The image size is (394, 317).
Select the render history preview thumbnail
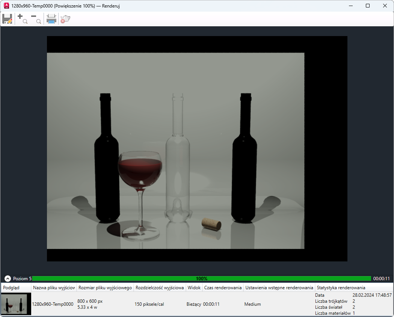coord(16,304)
